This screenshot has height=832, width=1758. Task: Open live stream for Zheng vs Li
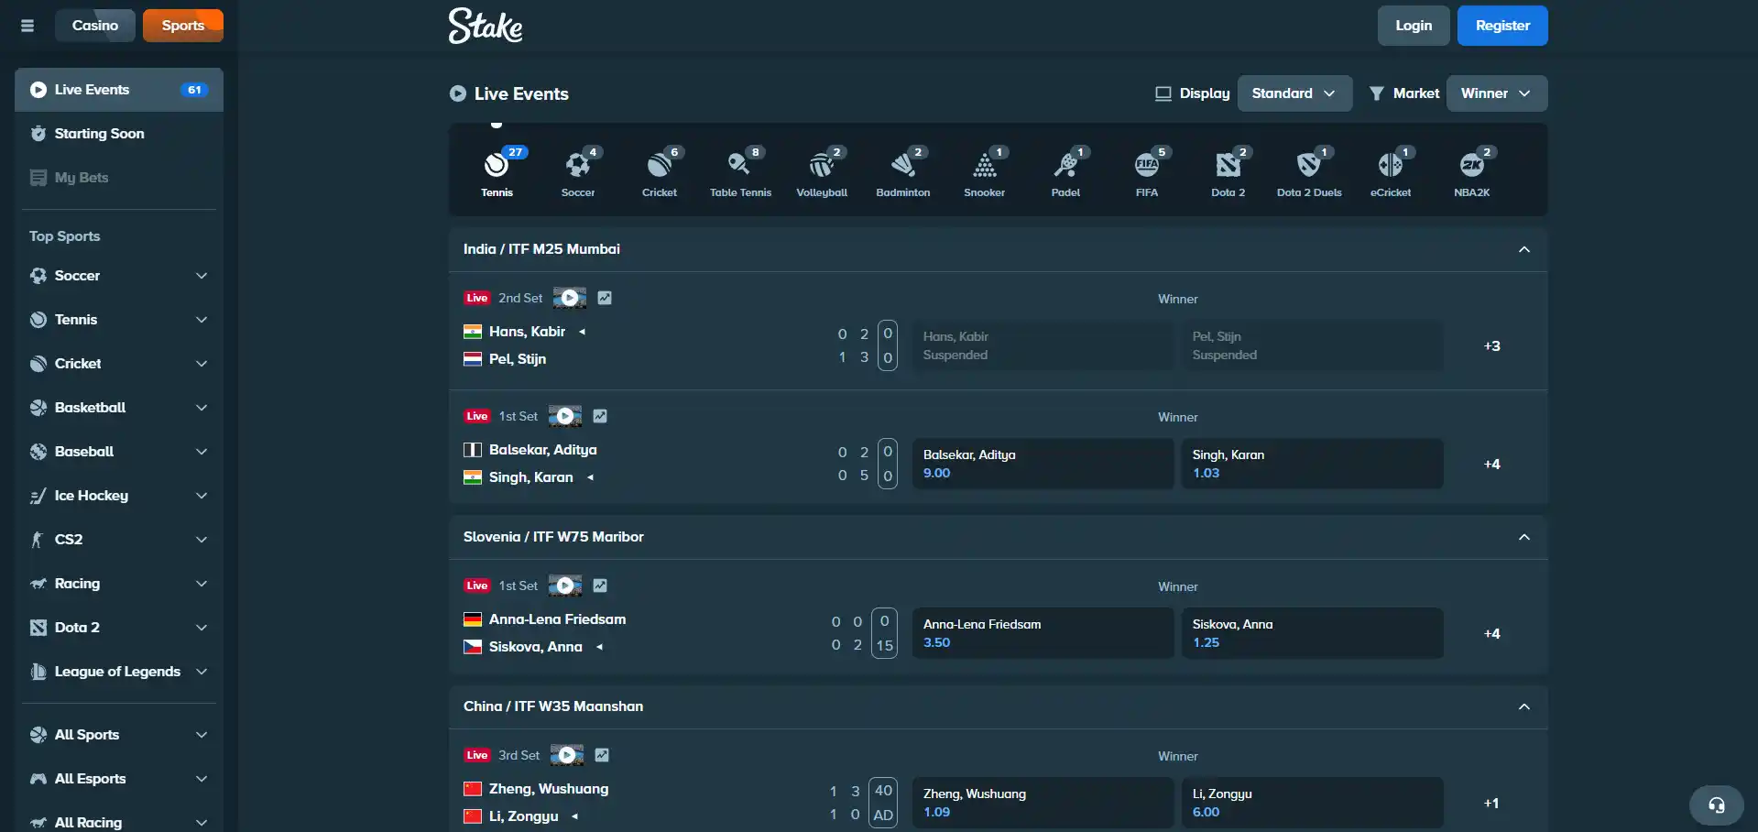pos(567,755)
